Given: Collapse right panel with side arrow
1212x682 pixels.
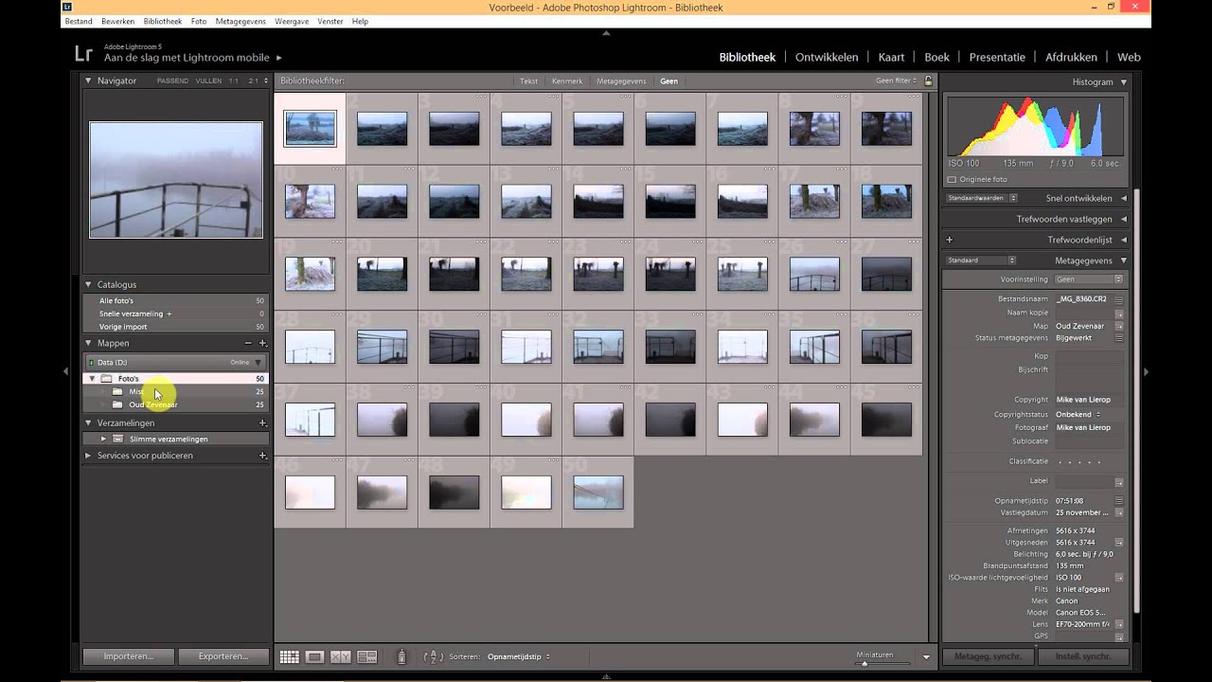Looking at the screenshot, I should point(1145,372).
